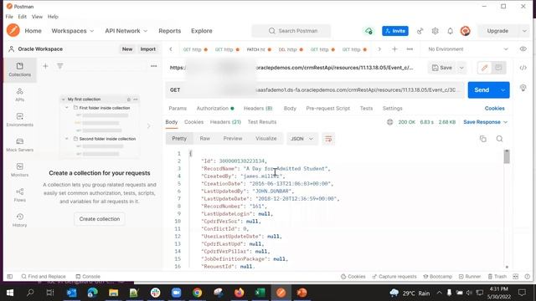536x301 pixels.
Task: Open the No Environment dropdown
Action: click(x=468, y=49)
